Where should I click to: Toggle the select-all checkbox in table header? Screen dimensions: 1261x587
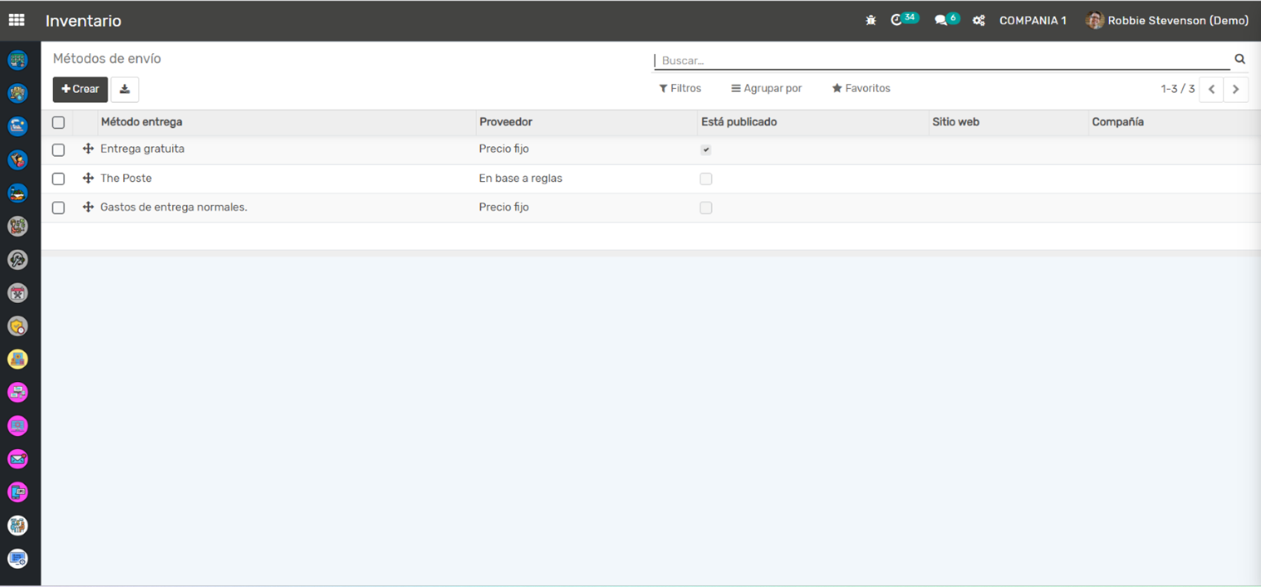click(x=58, y=122)
